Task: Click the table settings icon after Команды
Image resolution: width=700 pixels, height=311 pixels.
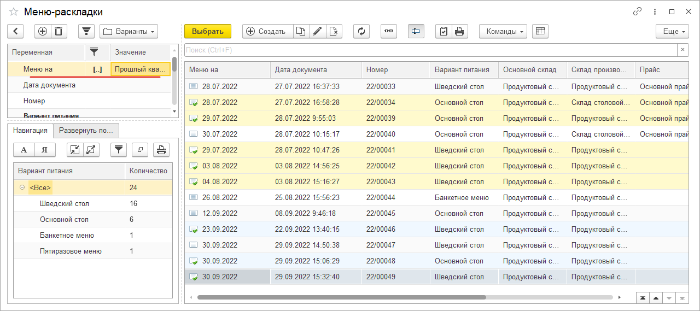Action: [x=540, y=31]
